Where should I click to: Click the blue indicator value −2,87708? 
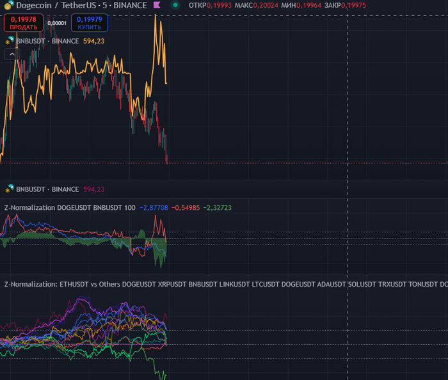coord(154,208)
